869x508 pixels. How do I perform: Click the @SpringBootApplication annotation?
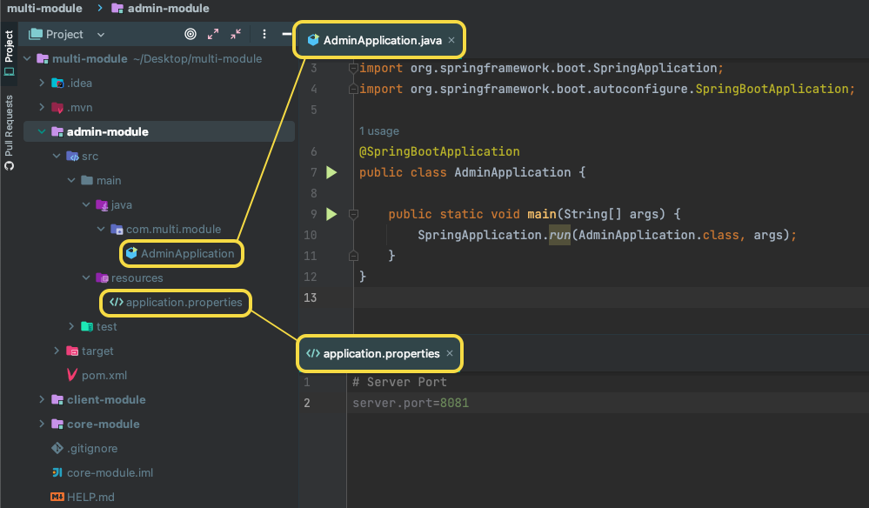(439, 151)
